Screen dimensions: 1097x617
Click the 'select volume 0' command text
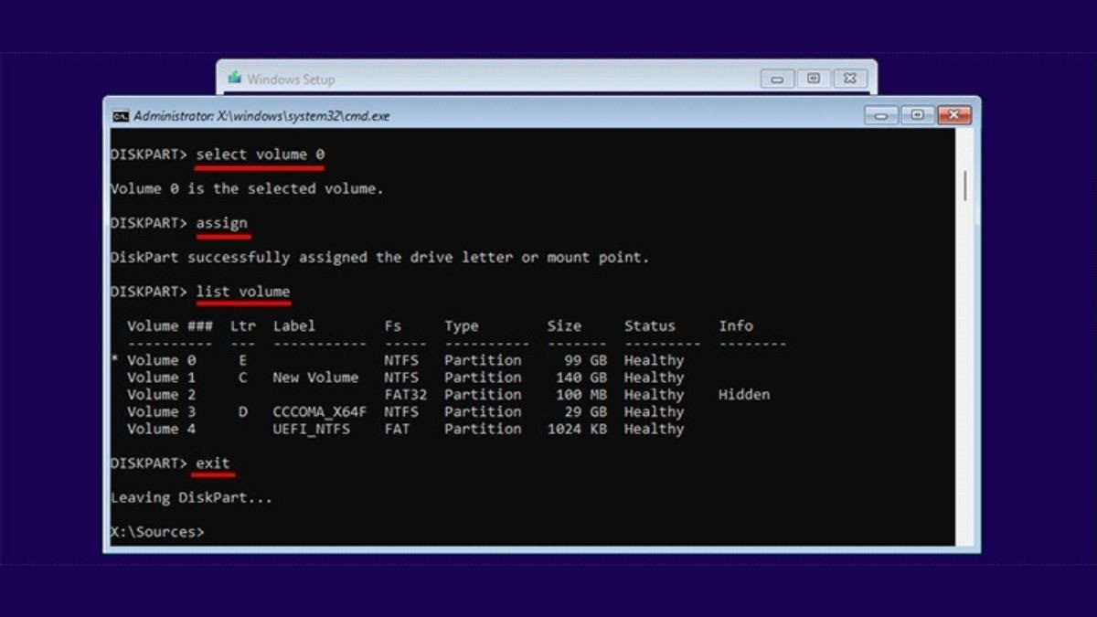[x=260, y=154]
